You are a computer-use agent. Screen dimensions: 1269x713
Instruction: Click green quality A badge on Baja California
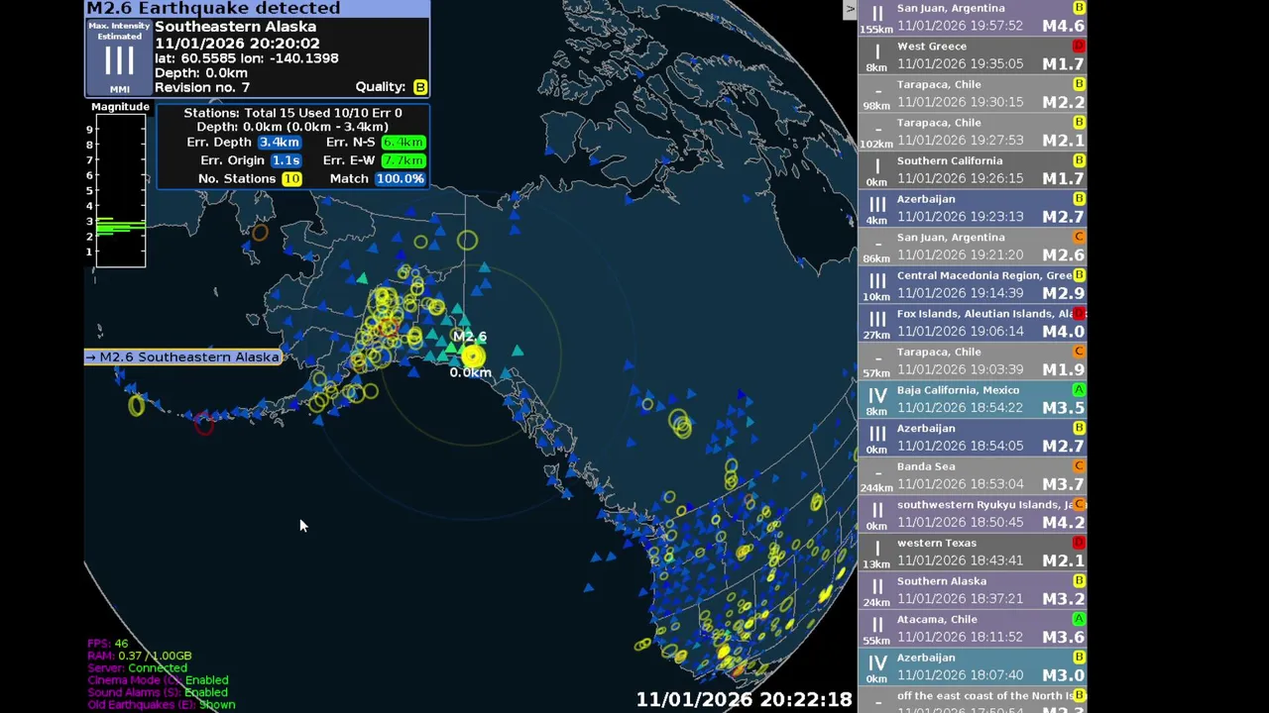[1079, 390]
